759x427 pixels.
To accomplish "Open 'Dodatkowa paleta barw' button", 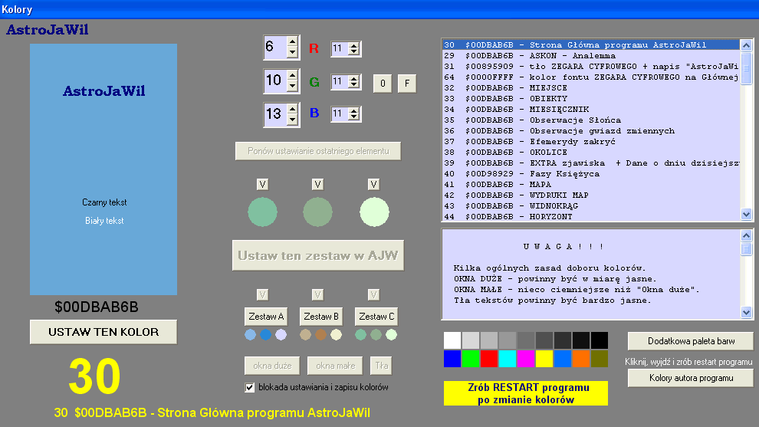I will 691,341.
